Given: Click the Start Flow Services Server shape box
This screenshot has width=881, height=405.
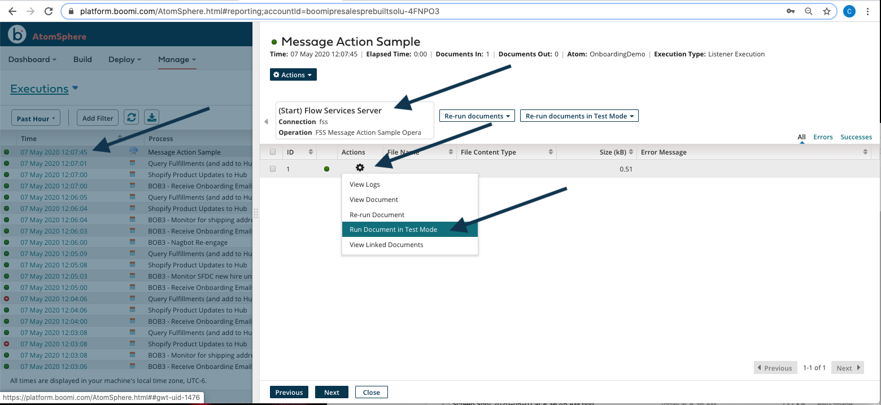Looking at the screenshot, I should [x=355, y=120].
